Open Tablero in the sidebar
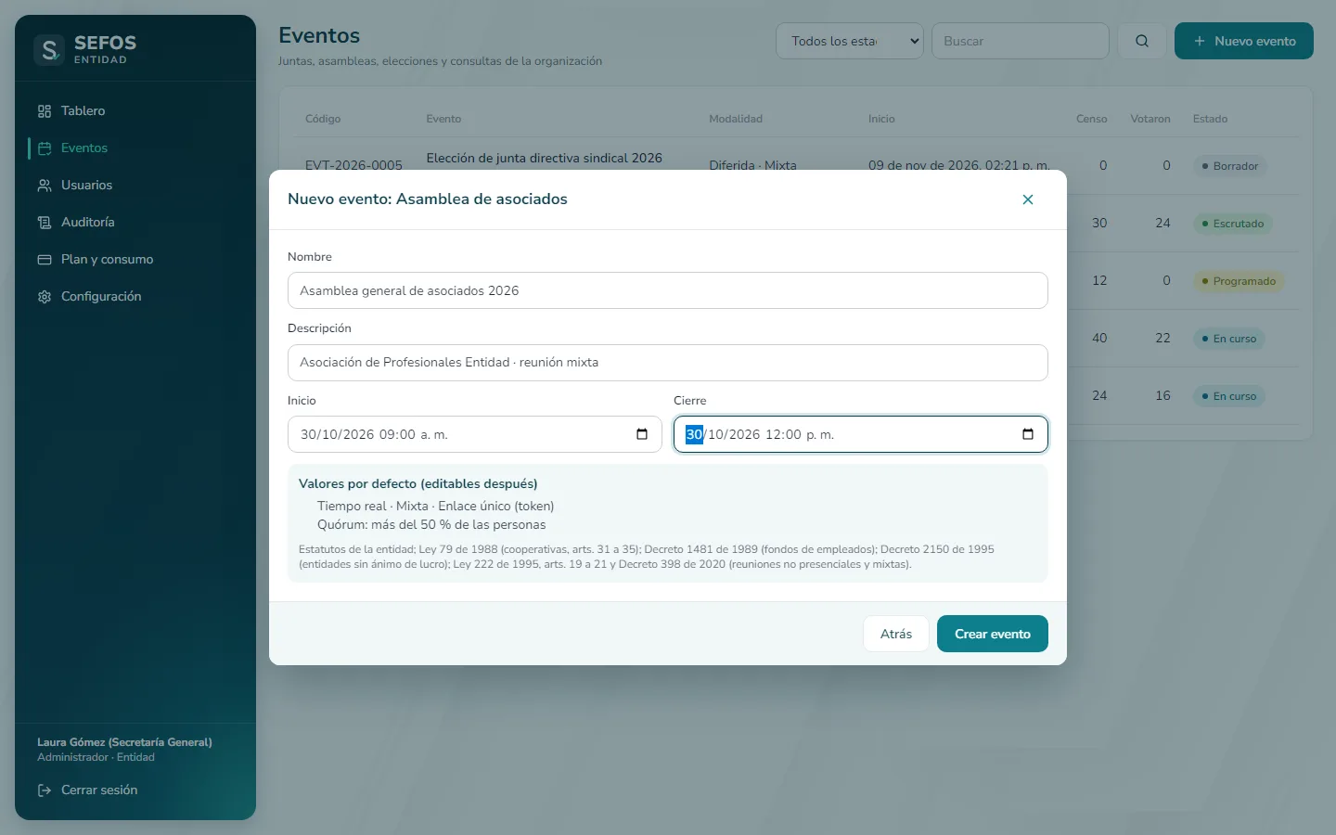This screenshot has width=1336, height=835. click(135, 111)
